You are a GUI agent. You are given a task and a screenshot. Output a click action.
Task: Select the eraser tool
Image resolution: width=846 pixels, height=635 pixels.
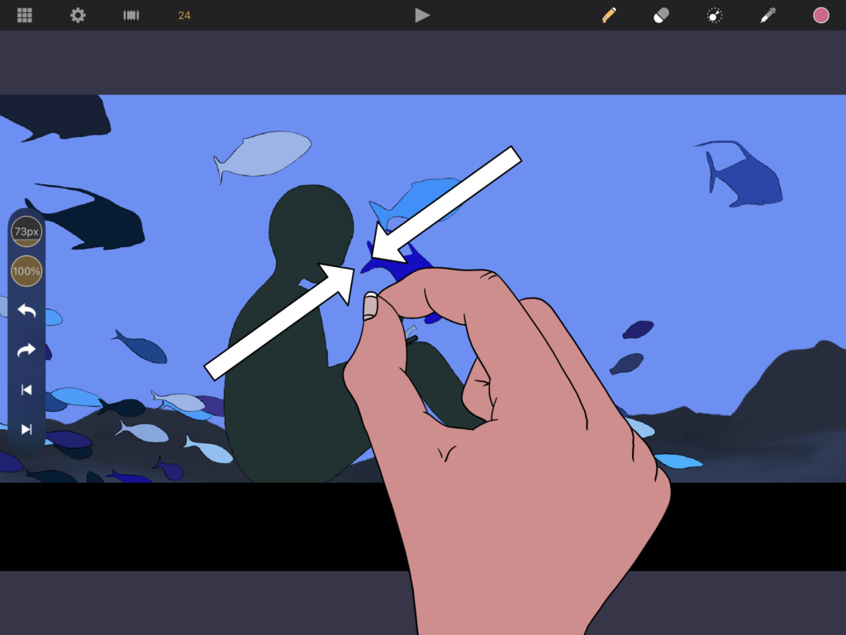662,15
